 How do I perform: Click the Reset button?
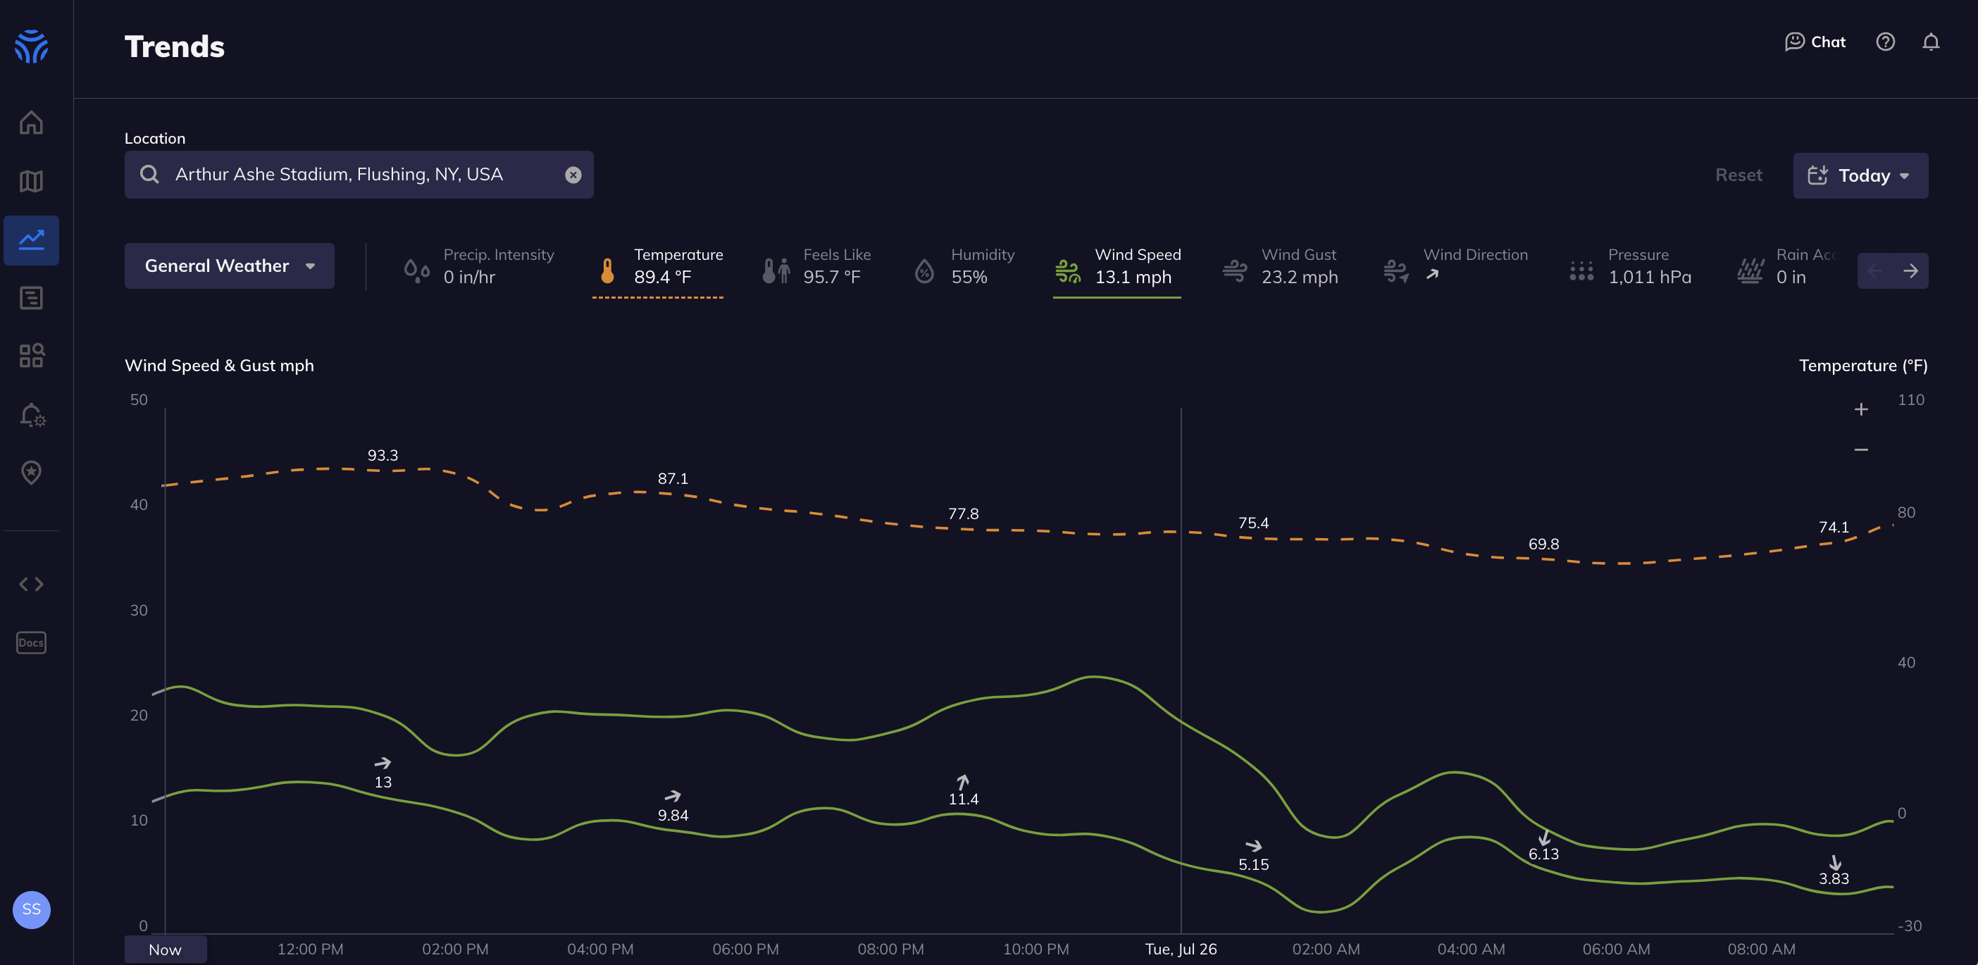pyautogui.click(x=1738, y=175)
